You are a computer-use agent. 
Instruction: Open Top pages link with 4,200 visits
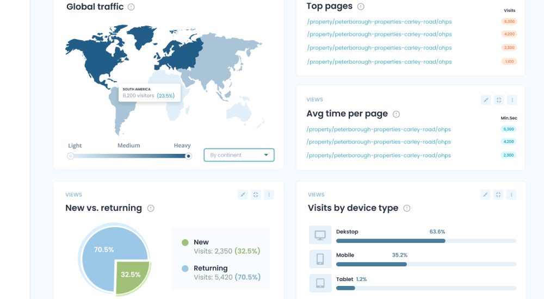point(379,34)
